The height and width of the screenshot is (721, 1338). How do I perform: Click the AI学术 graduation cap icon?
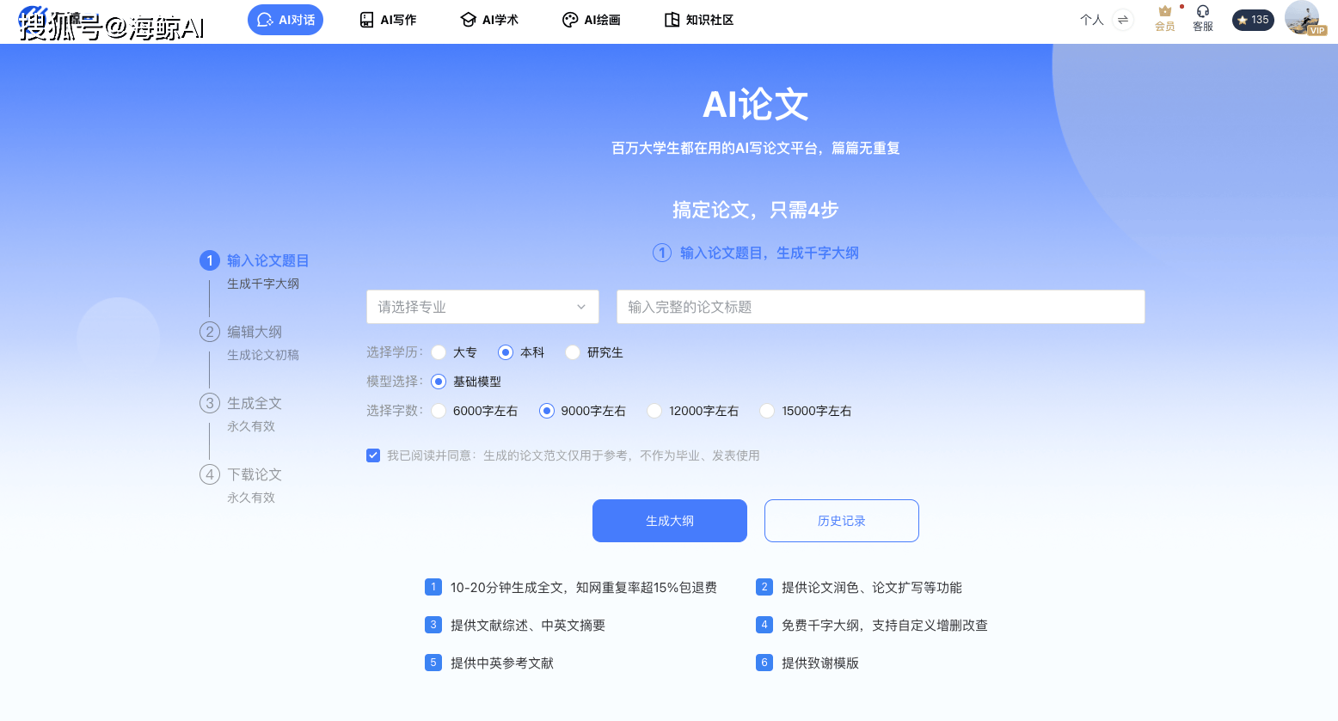pyautogui.click(x=468, y=20)
